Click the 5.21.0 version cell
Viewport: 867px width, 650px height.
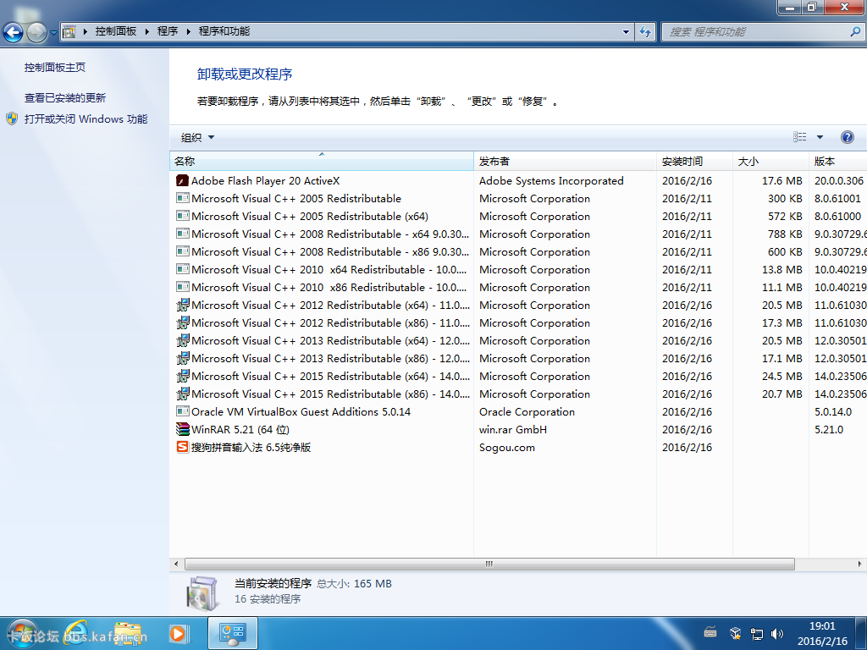(829, 429)
